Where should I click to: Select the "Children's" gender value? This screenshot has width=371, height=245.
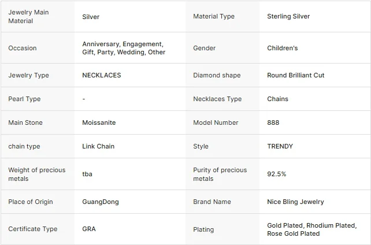[282, 49]
